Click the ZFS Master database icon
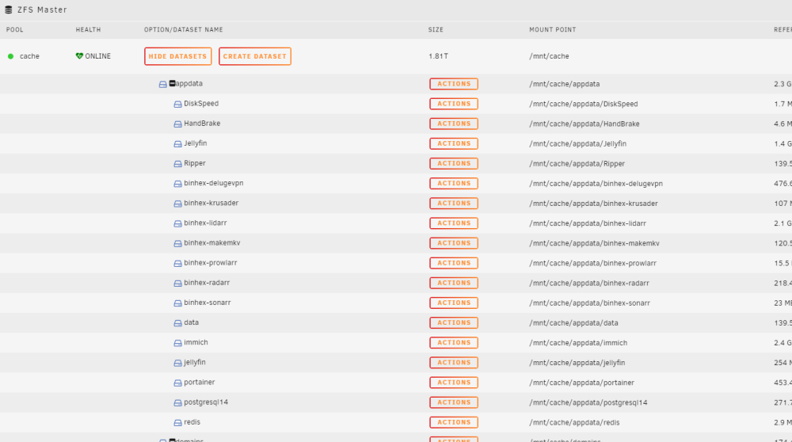The image size is (792, 442). (x=8, y=10)
